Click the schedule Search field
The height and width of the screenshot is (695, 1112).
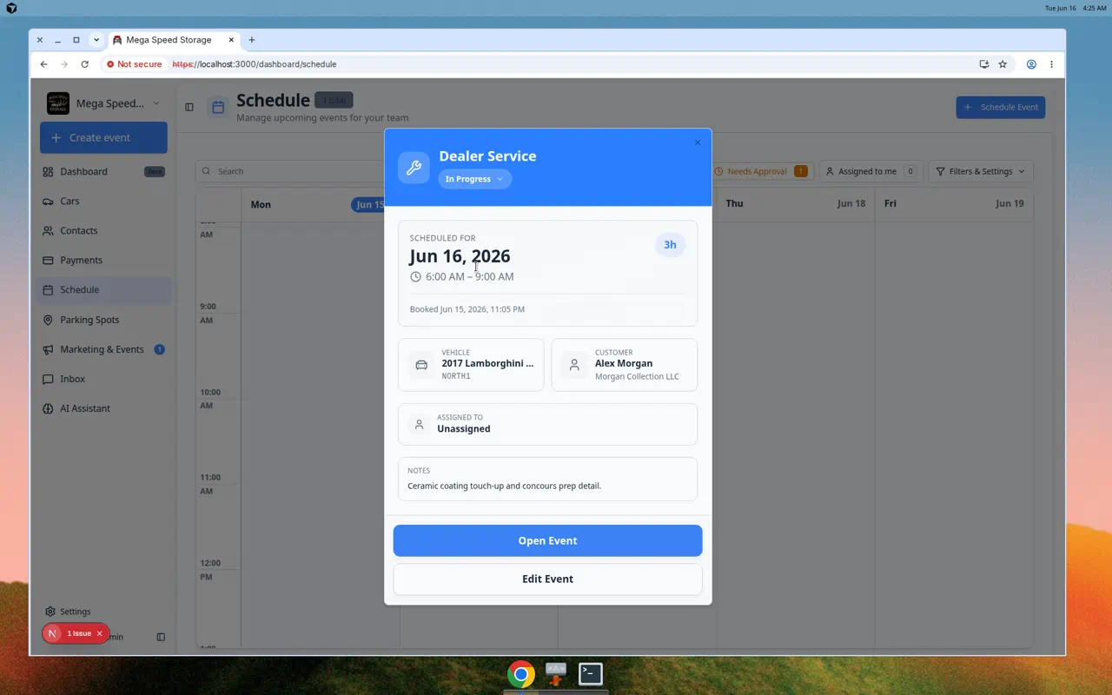[291, 171]
